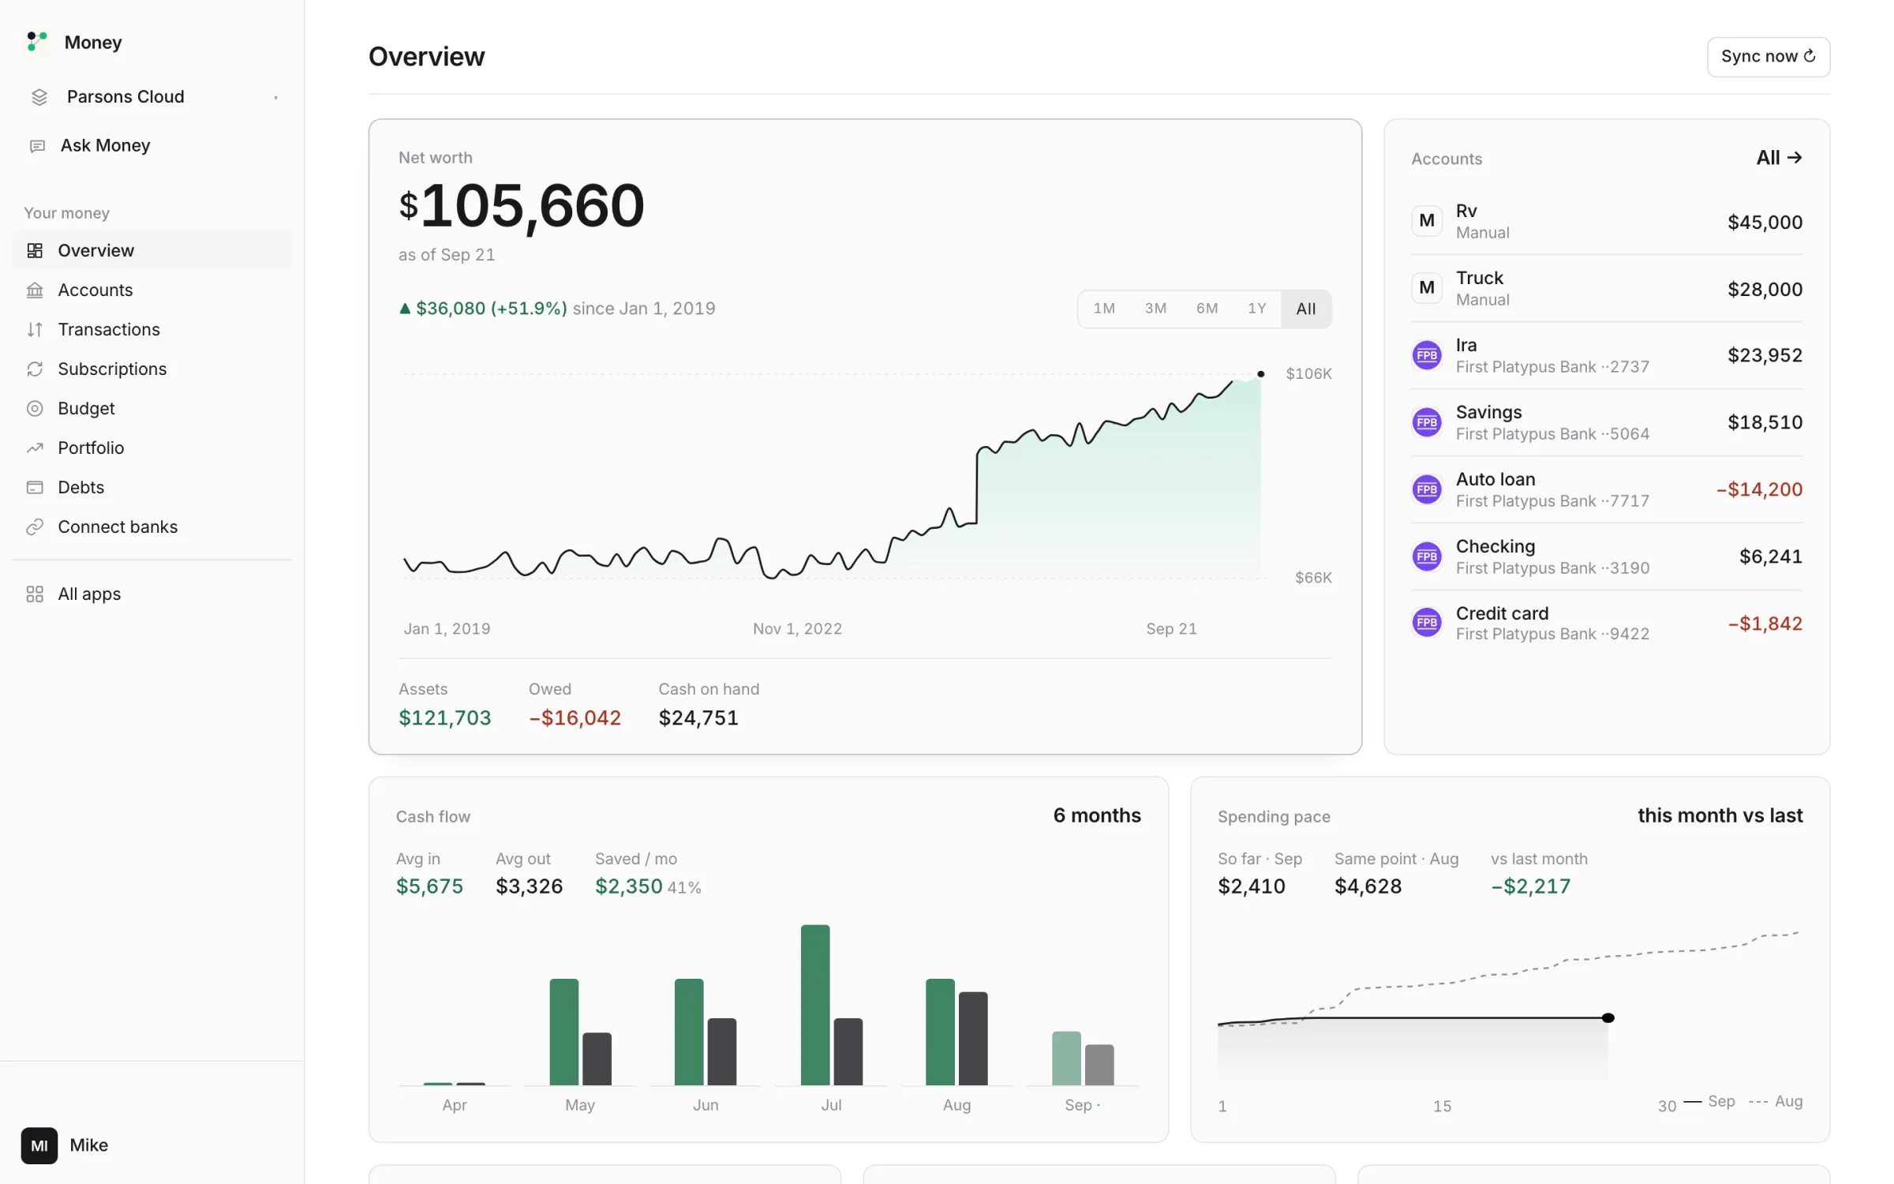Click the Overview grid icon in sidebar
Screen dimensions: 1894x1184
35,250
